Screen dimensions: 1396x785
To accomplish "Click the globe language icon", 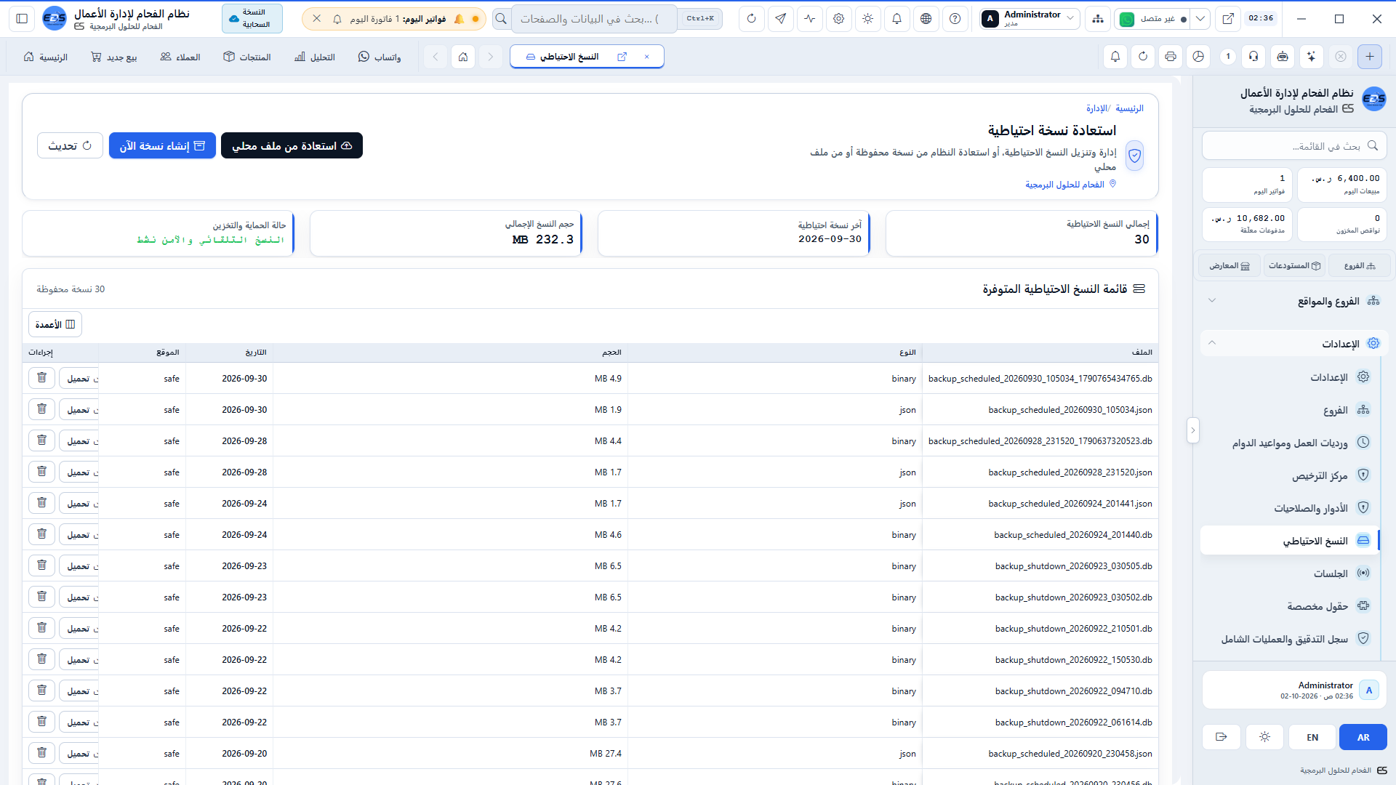I will 926,19.
